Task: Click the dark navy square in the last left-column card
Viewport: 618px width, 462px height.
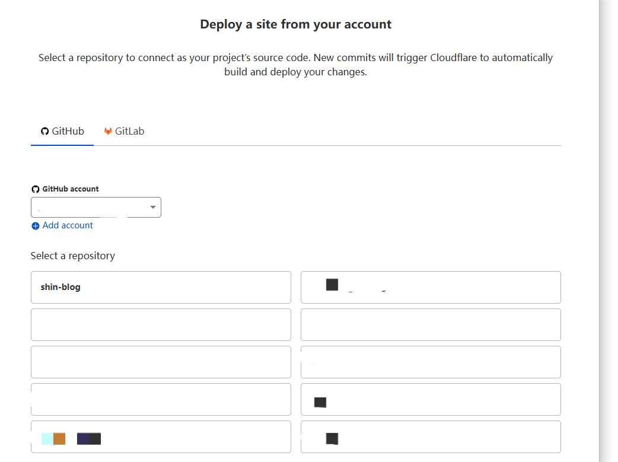Action: [x=83, y=439]
